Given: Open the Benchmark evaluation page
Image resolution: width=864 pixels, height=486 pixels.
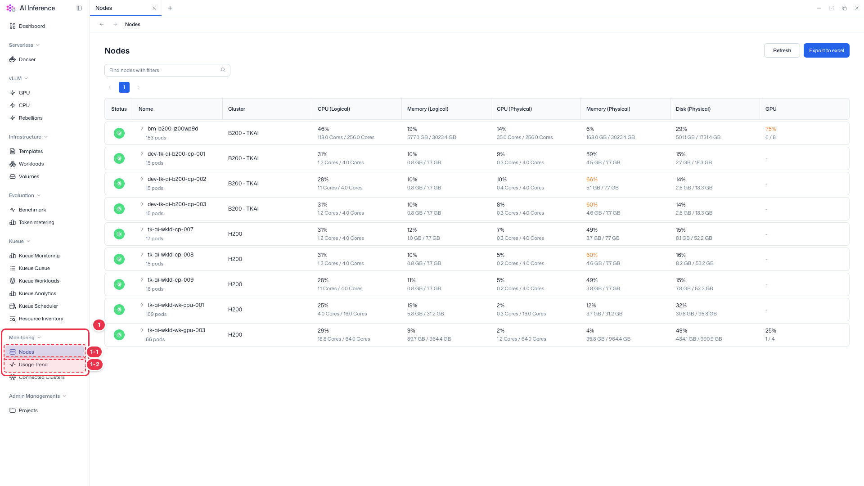Looking at the screenshot, I should [32, 210].
